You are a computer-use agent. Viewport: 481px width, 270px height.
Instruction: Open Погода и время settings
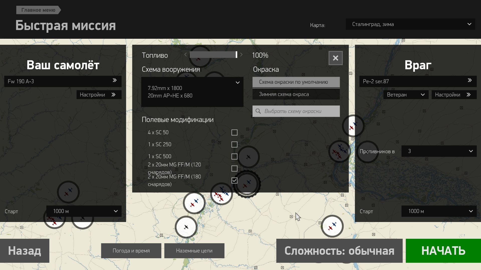131,251
